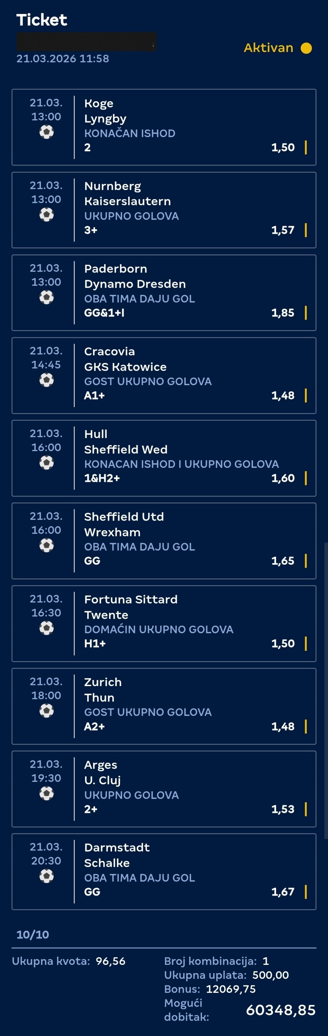Tap the Aktivan status label
Image resolution: width=328 pixels, height=1036 pixels.
[x=269, y=48]
